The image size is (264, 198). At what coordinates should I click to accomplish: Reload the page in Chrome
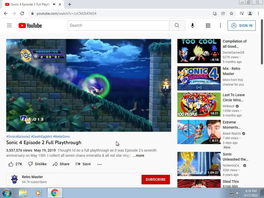pyautogui.click(x=22, y=13)
